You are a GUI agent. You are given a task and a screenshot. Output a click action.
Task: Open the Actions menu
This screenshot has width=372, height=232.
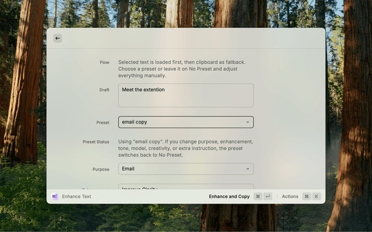click(x=290, y=197)
